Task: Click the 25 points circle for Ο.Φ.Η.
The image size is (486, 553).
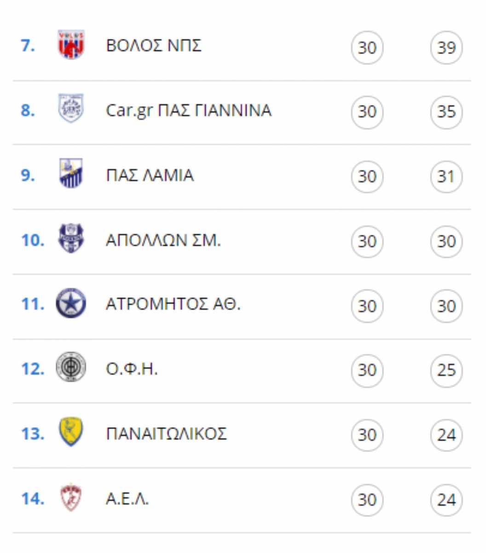Action: (x=446, y=371)
